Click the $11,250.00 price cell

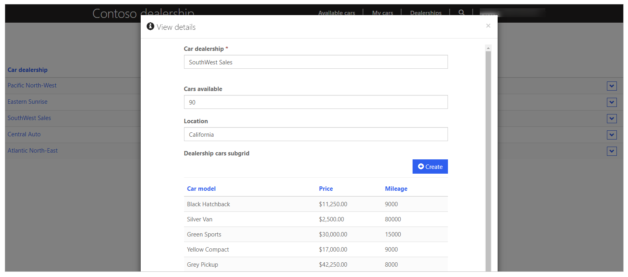click(333, 204)
